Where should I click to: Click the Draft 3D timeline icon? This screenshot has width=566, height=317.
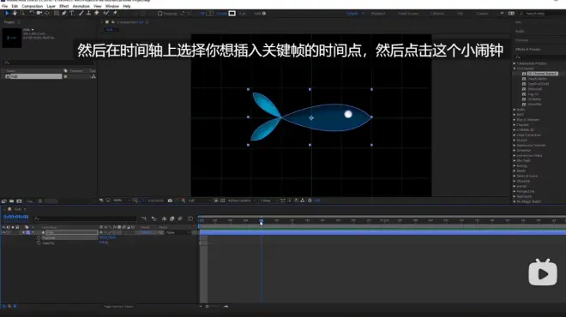(154, 218)
